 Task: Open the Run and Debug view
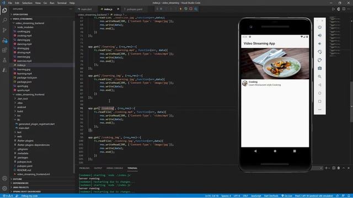4,40
